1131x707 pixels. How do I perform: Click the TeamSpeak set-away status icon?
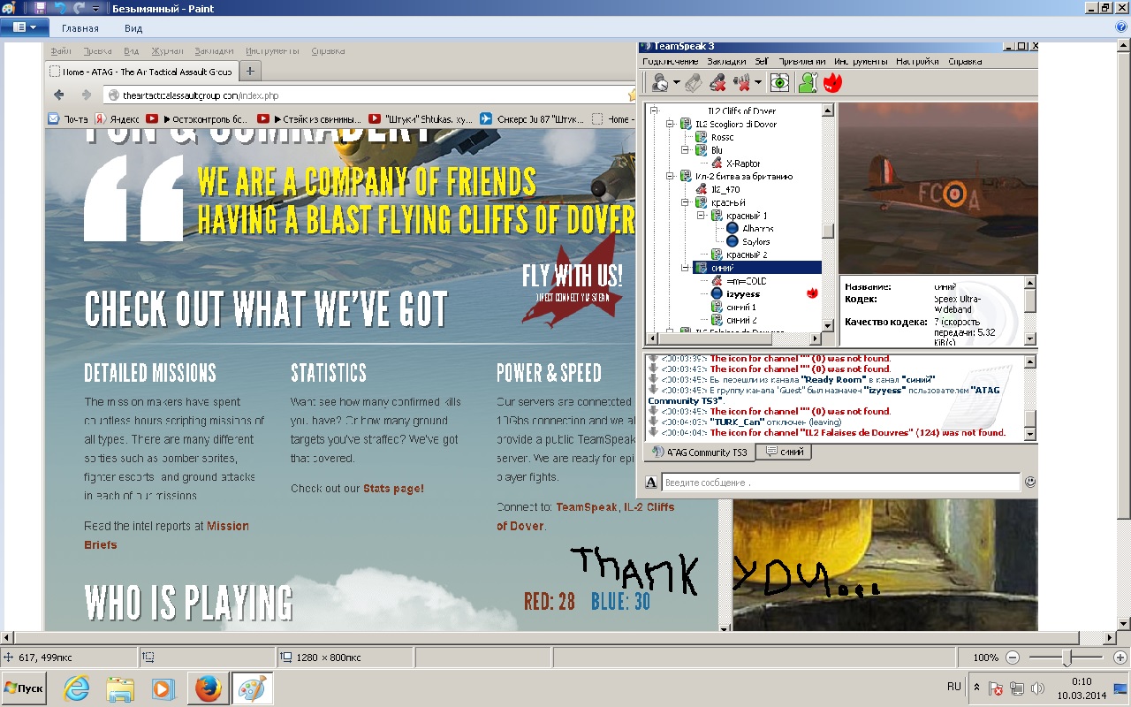click(x=660, y=83)
